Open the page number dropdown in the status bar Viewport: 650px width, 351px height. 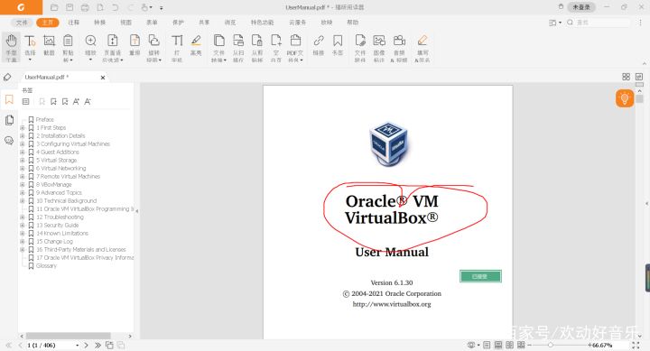(77, 346)
